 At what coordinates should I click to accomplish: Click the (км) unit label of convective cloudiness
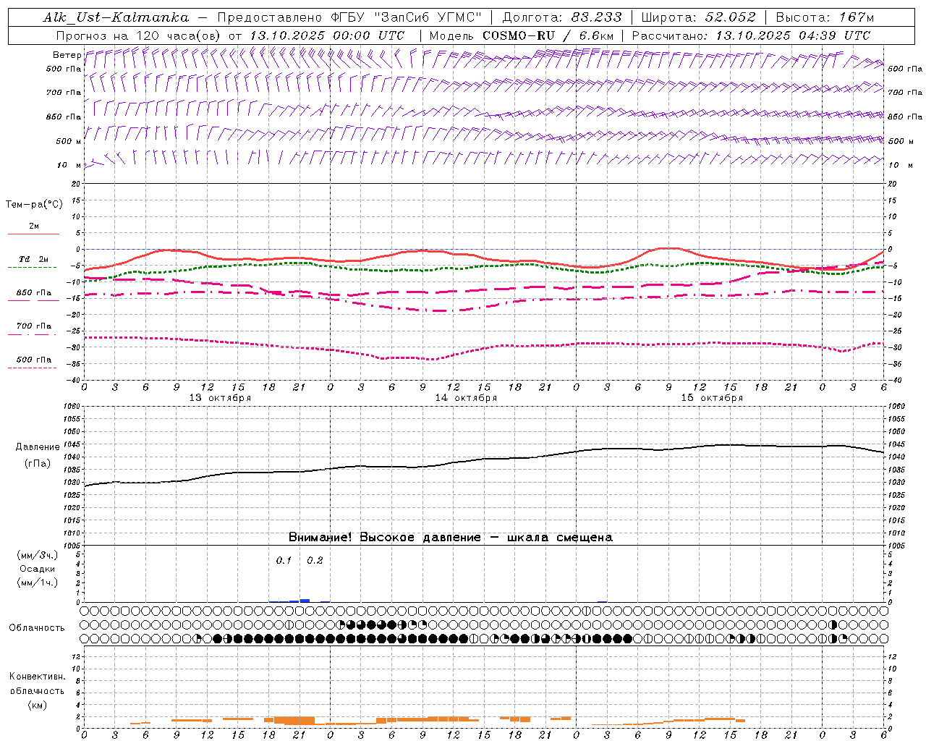(x=37, y=705)
